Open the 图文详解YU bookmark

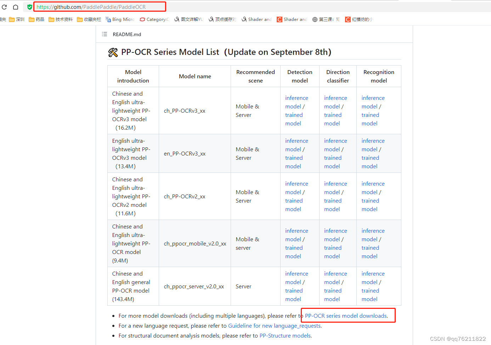[x=188, y=19]
